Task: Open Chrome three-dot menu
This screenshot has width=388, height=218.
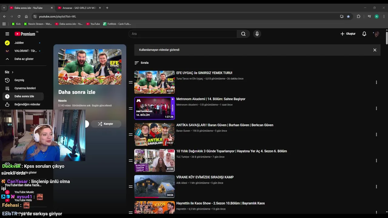Action: (x=384, y=16)
